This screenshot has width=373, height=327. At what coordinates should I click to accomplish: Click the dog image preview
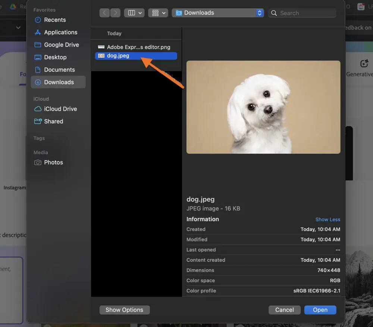(263, 107)
